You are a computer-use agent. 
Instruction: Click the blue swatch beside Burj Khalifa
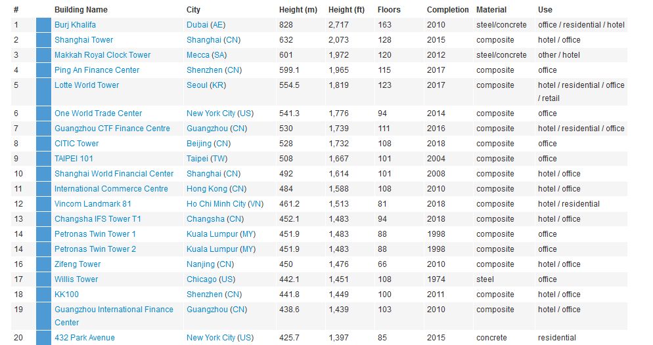click(43, 25)
